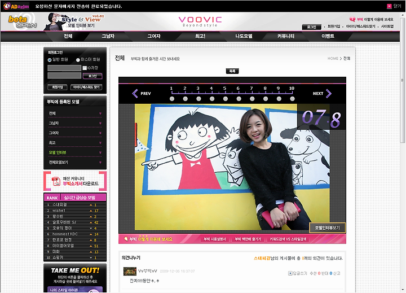Screen dimensions: 406x293
Task: Click 추천 to recommend the comment
Action: (x=313, y=273)
